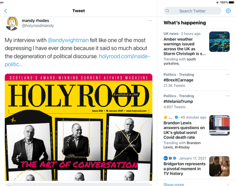Click the BI publisher logo icon

(x=166, y=158)
